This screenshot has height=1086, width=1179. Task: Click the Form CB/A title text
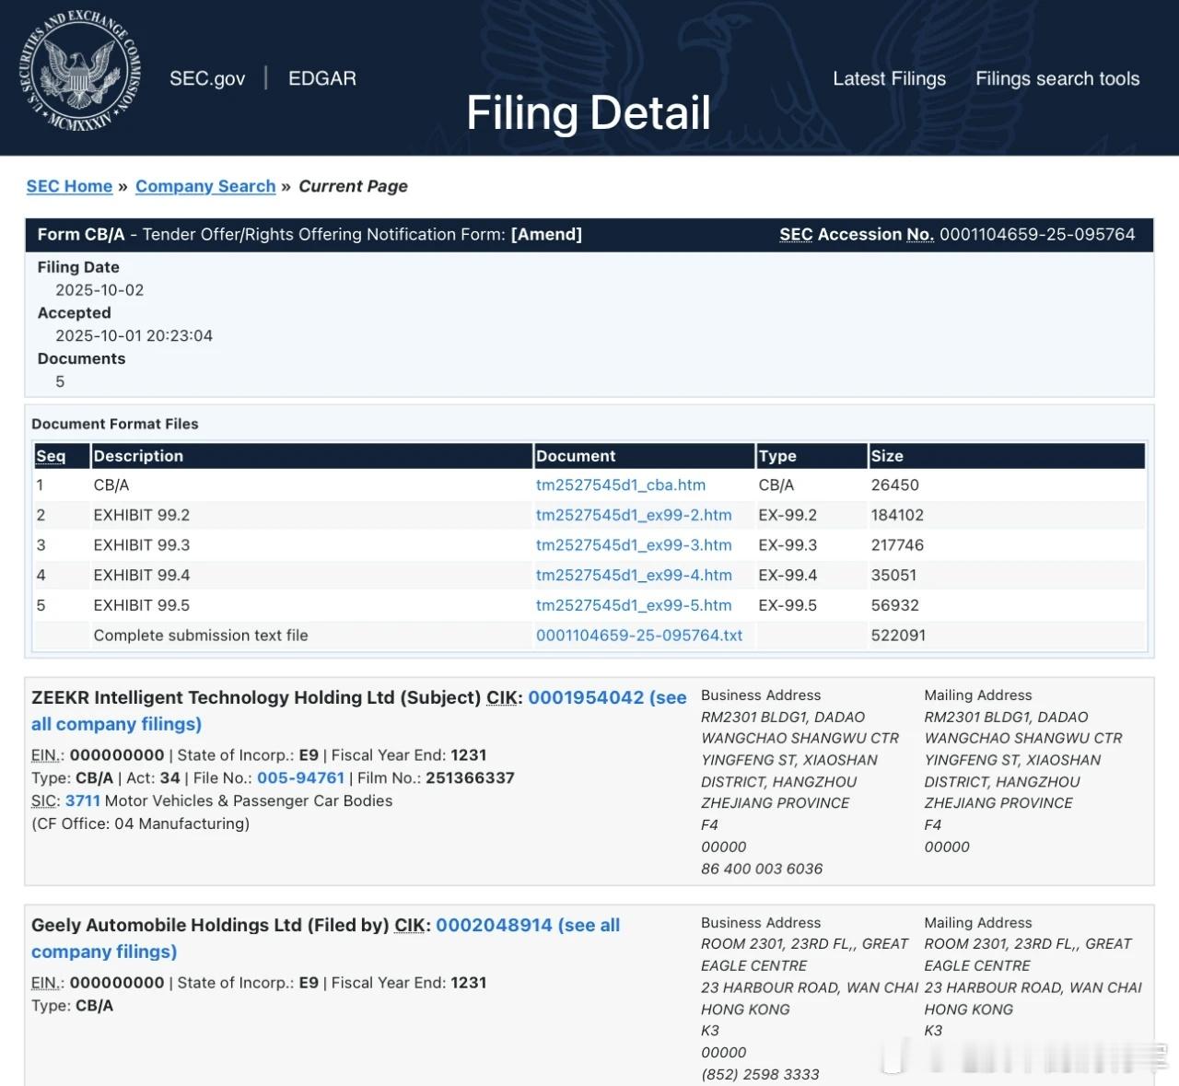click(x=81, y=234)
